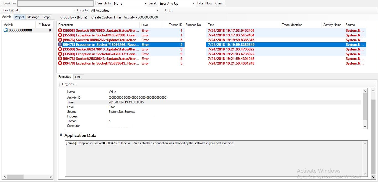This screenshot has height=182, width=378.
Task: Click the Trace Identifier column header
Action: 301,25
